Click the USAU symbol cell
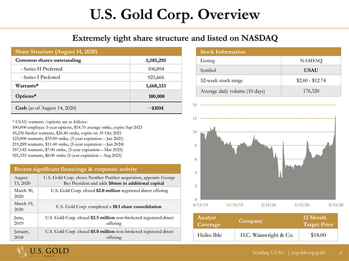 click(x=311, y=70)
